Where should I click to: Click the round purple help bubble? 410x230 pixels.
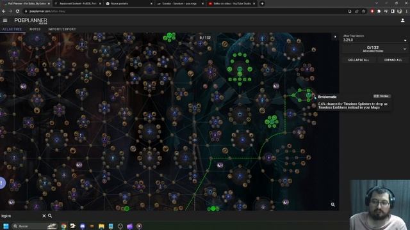coord(2,183)
